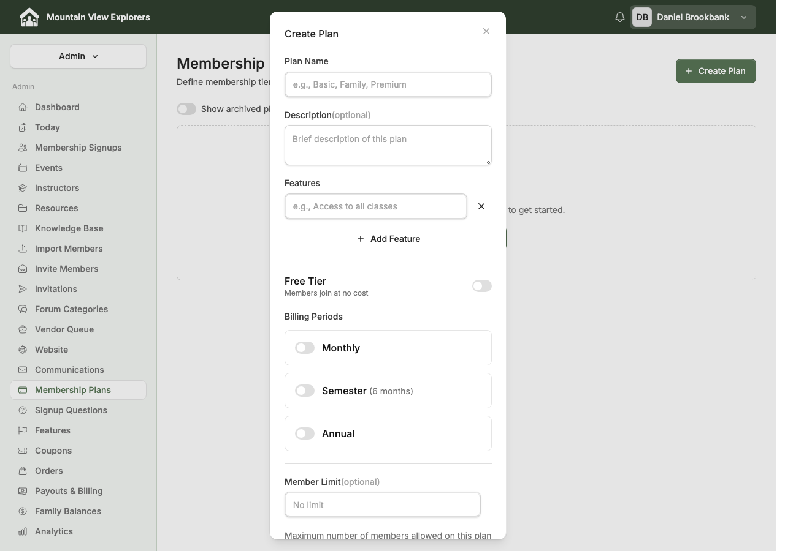Click the feature text input field
This screenshot has height=551, width=785.
point(376,206)
